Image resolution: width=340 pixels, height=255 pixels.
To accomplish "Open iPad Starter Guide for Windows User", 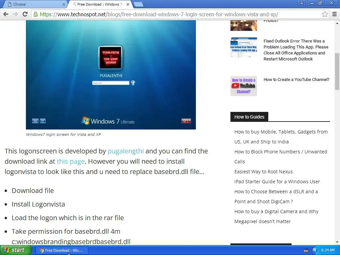I will pos(277,182).
